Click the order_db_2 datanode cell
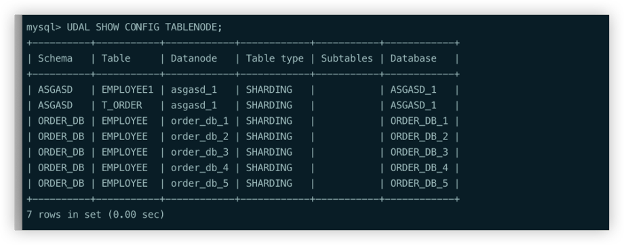624x245 pixels. 200,137
